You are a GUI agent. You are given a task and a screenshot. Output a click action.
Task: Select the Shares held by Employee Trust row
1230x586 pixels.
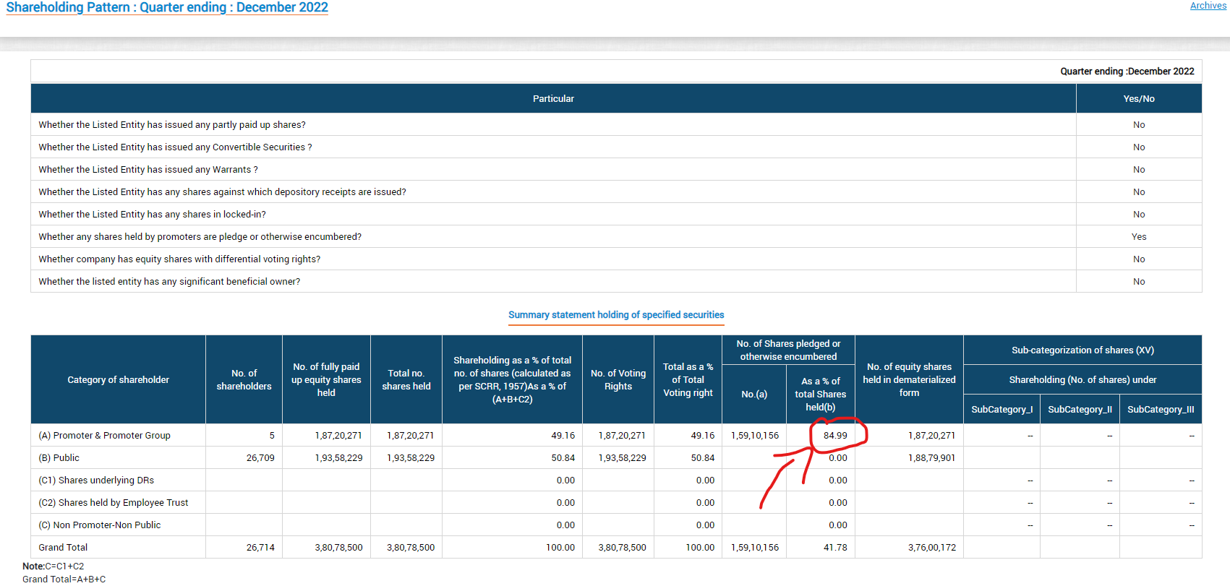[x=113, y=503]
